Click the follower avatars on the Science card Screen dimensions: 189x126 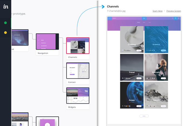151,50
